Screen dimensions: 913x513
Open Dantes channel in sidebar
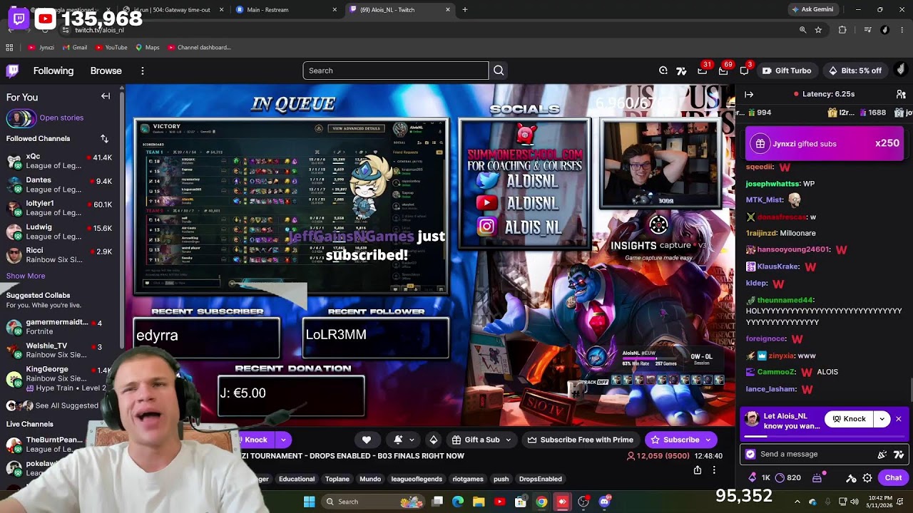pyautogui.click(x=60, y=185)
